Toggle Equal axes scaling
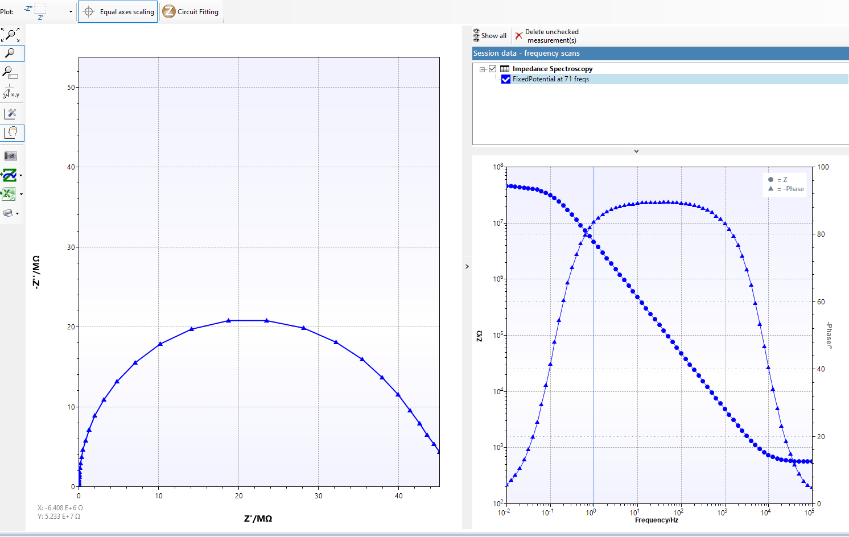The image size is (849, 537). [x=117, y=11]
